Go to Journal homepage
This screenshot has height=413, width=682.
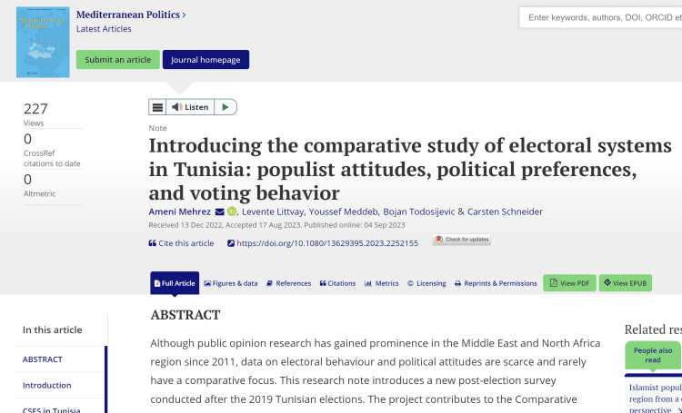click(206, 60)
